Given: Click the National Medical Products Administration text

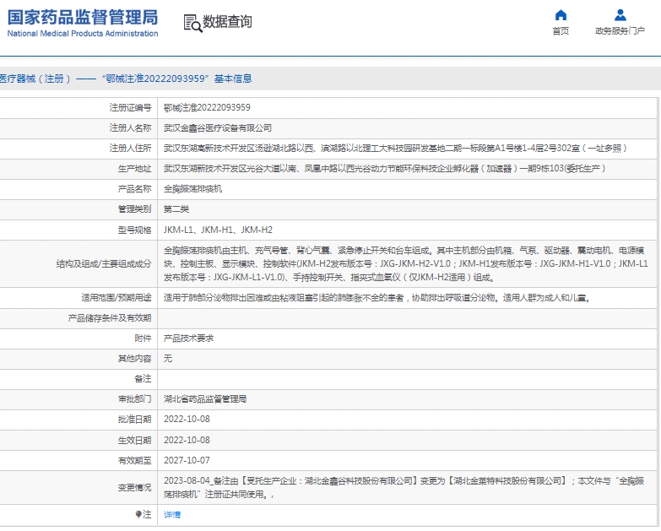Looking at the screenshot, I should click(83, 34).
